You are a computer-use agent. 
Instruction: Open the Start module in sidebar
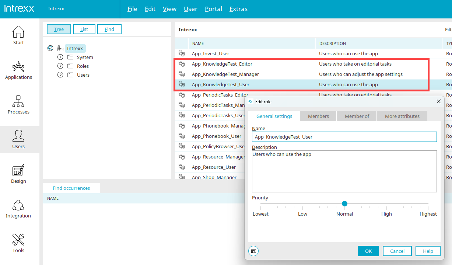click(18, 35)
